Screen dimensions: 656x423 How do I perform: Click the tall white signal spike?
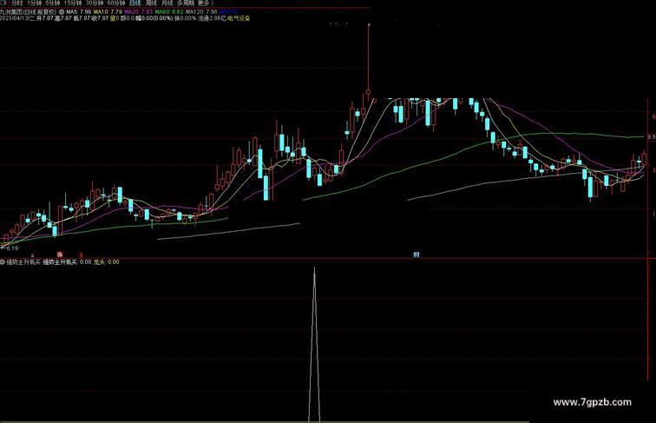click(x=314, y=343)
